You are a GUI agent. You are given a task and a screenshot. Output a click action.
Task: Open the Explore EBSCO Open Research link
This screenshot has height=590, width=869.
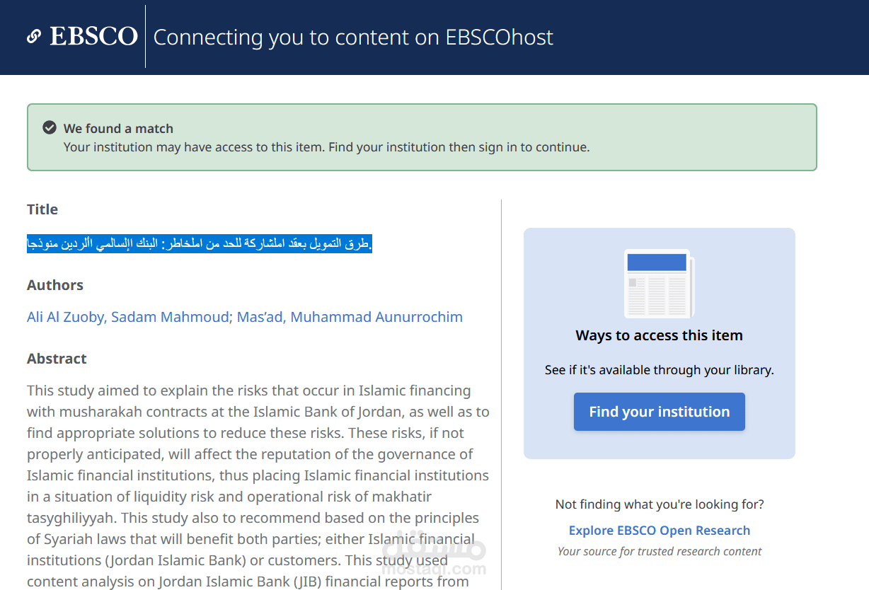[659, 531]
